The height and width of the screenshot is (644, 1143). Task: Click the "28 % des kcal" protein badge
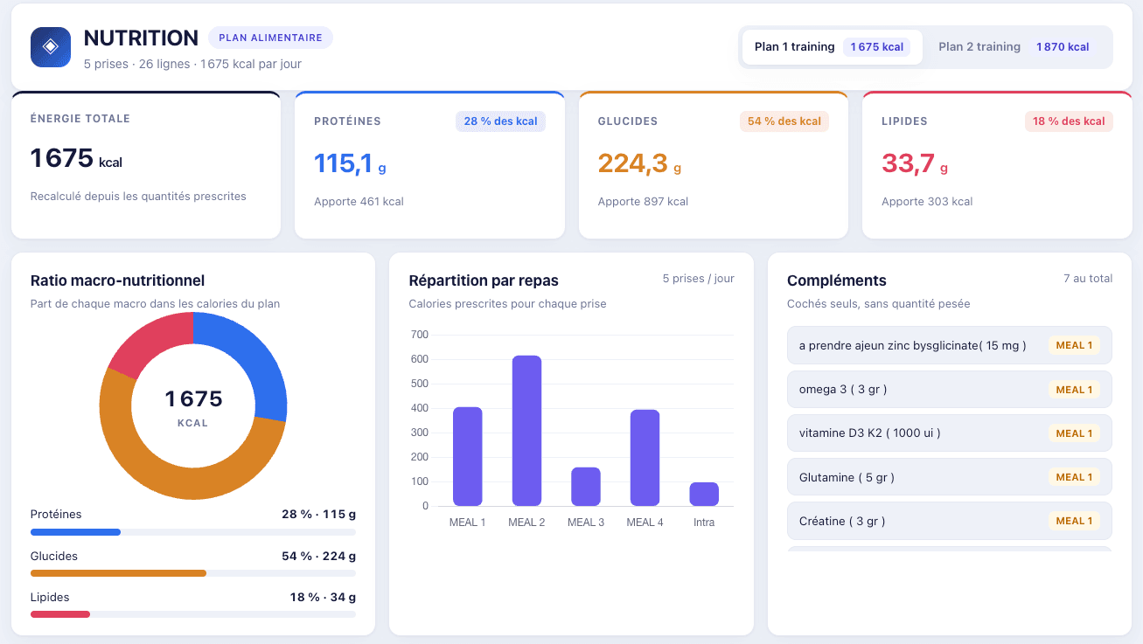click(500, 121)
